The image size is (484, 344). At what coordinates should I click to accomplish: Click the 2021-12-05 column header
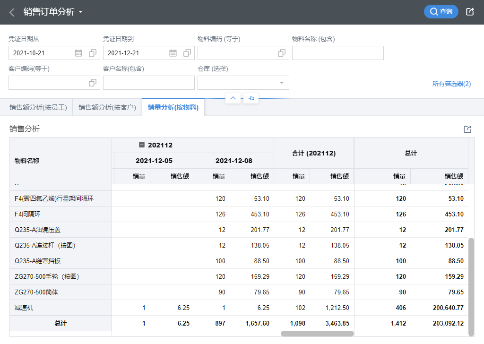[154, 161]
